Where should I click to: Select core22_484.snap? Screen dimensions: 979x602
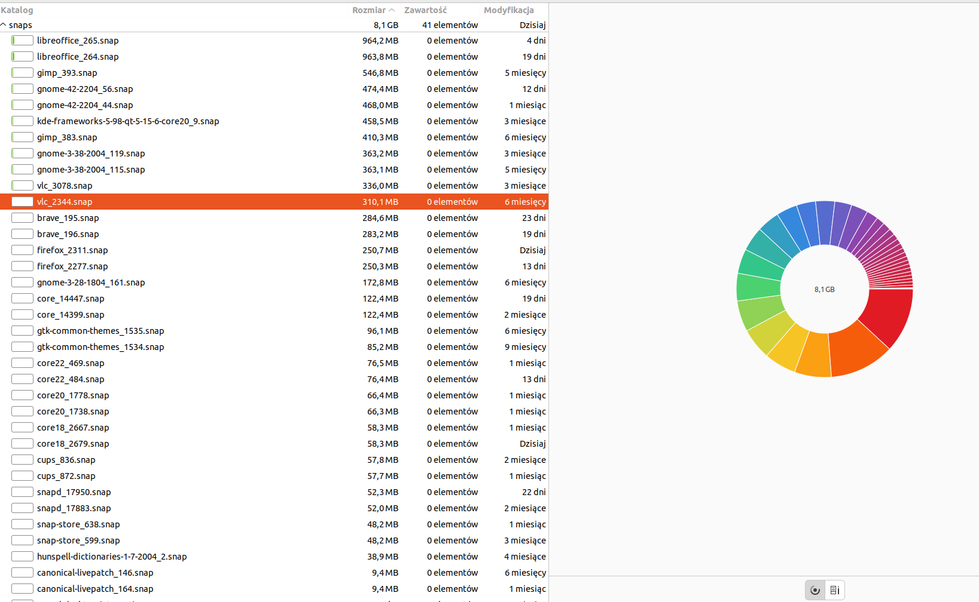[x=274, y=379]
